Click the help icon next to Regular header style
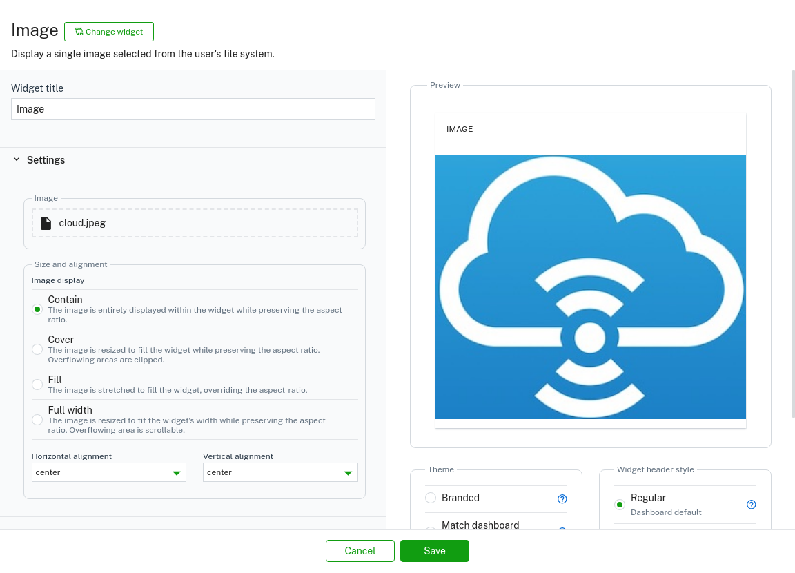Image resolution: width=795 pixels, height=573 pixels. (751, 505)
